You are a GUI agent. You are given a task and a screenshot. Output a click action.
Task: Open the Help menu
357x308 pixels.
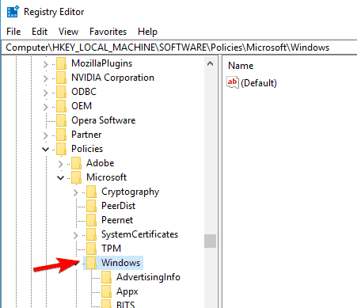pos(147,32)
